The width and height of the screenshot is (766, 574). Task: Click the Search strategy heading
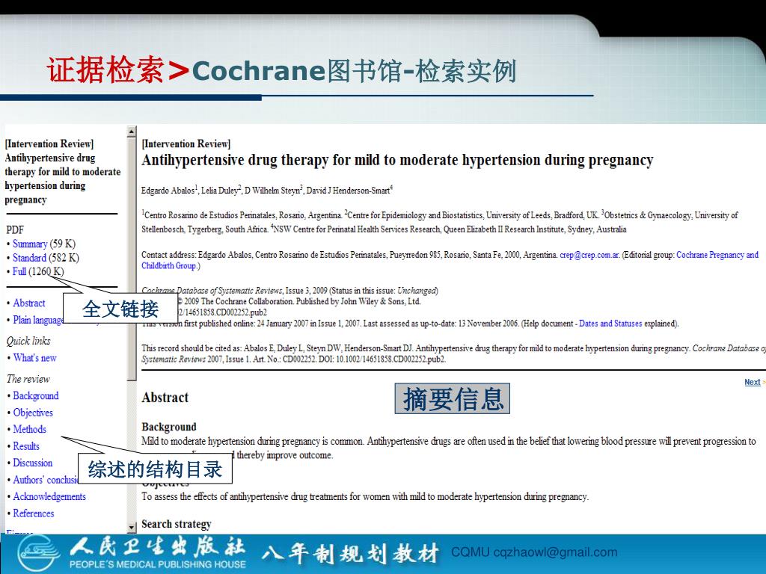pos(177,524)
